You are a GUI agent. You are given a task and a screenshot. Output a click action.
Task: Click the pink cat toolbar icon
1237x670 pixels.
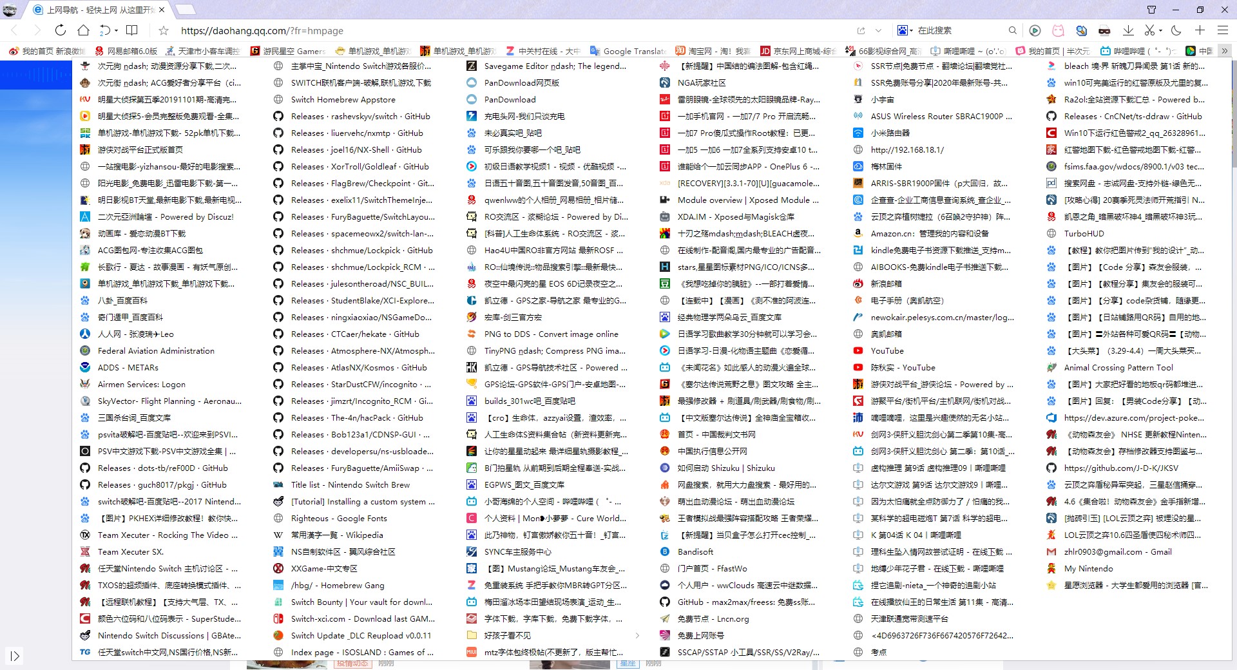(1058, 30)
